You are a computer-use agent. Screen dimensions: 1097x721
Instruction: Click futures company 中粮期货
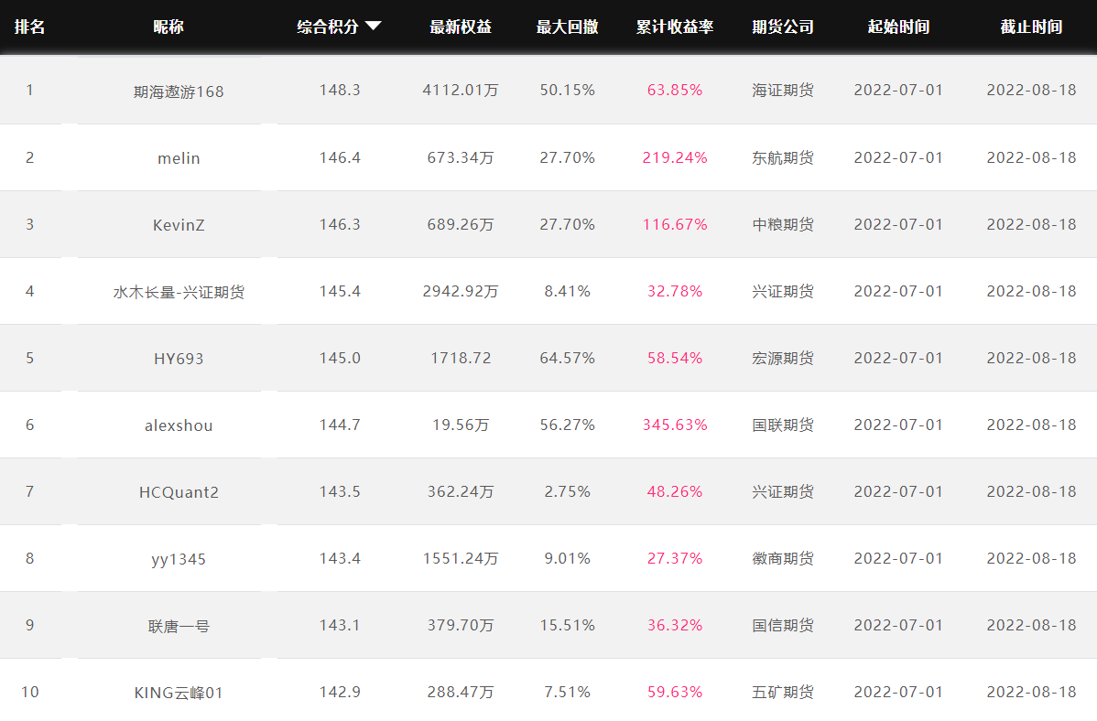coord(783,224)
